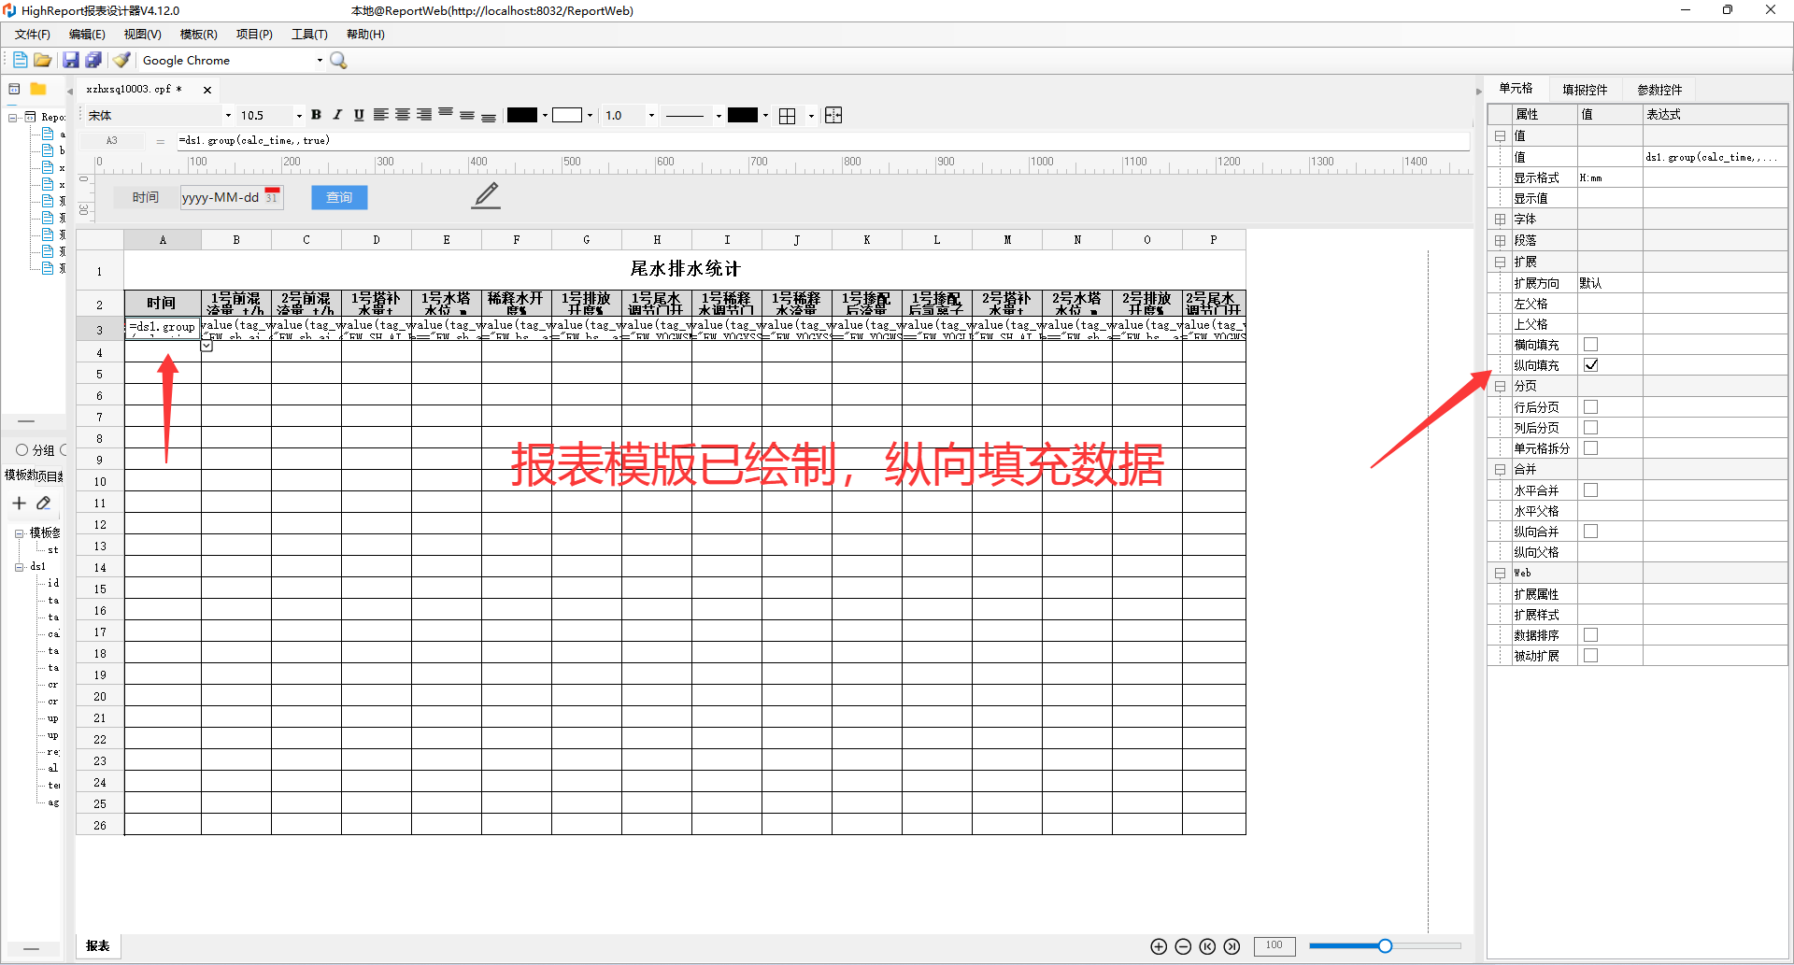Click the zoom out minus icon
Image resolution: width=1794 pixels, height=965 pixels.
(x=1183, y=946)
